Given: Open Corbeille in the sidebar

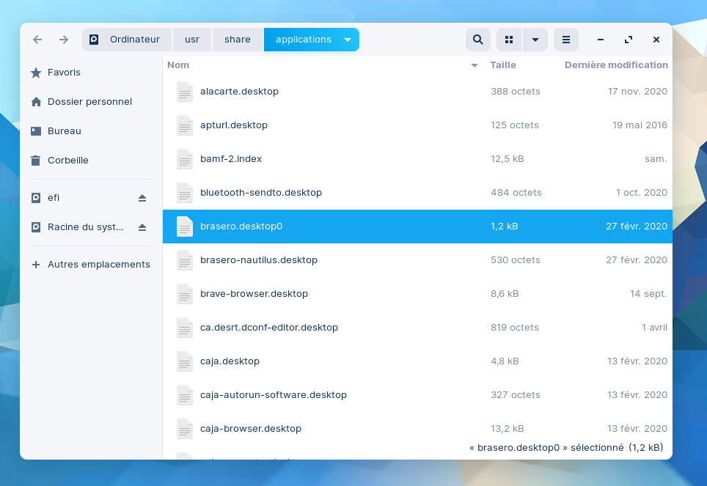Looking at the screenshot, I should point(67,161).
